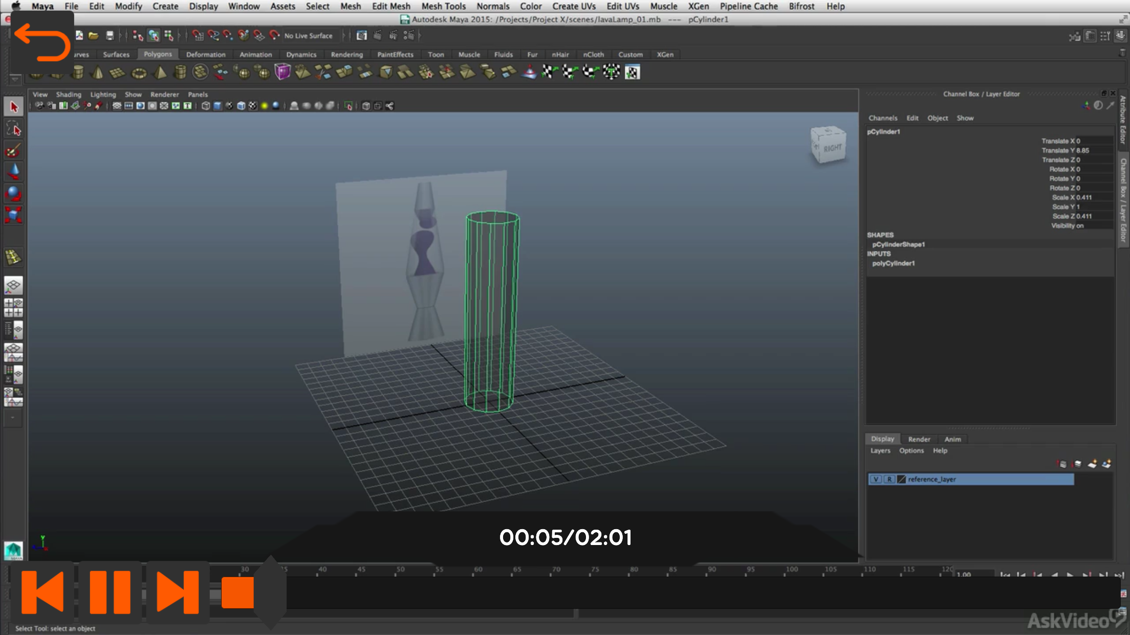
Task: Click the purple cube shelf icon
Action: [282, 72]
